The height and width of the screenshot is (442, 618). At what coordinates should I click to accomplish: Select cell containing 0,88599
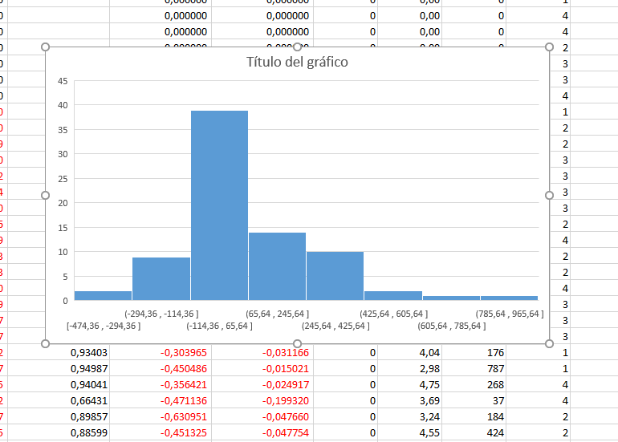coord(59,432)
